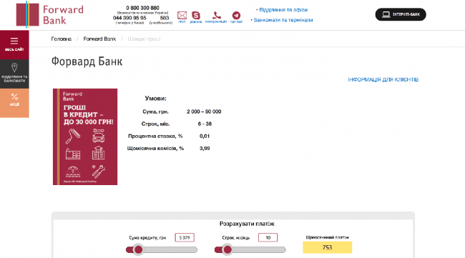This screenshot has width=465, height=258.
Task: Open Інформація для клієнтів link
Action: click(383, 79)
